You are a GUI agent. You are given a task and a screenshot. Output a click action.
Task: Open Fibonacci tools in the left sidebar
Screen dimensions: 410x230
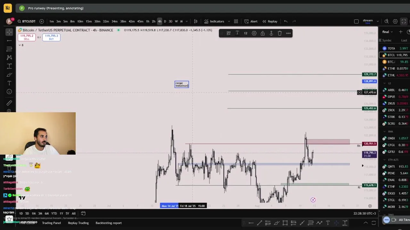point(9,49)
